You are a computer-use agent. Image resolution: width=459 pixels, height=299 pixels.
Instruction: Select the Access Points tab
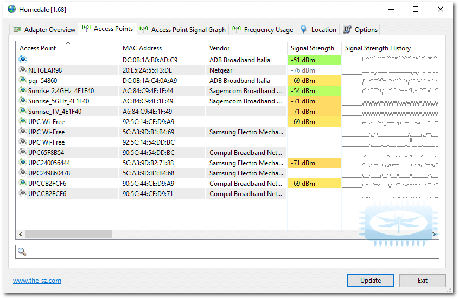pyautogui.click(x=107, y=29)
